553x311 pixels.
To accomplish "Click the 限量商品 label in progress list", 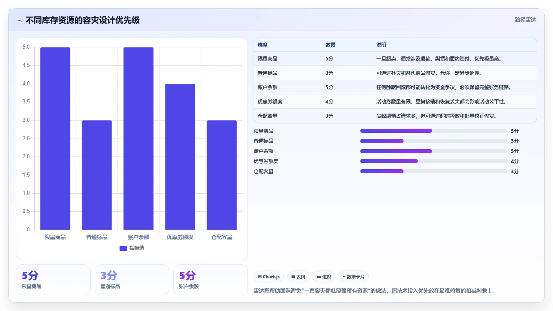I will (x=263, y=131).
